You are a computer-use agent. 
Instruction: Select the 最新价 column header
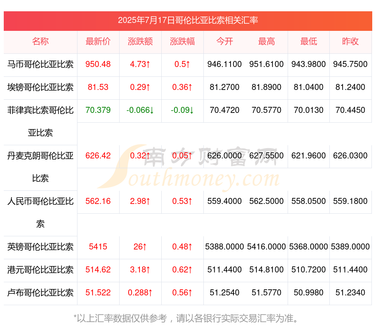[98, 41]
